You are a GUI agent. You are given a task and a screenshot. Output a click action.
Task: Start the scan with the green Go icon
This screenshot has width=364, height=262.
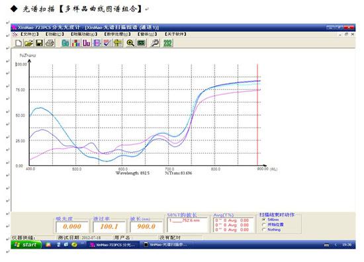pos(66,43)
